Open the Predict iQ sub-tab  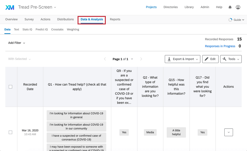click(42, 29)
